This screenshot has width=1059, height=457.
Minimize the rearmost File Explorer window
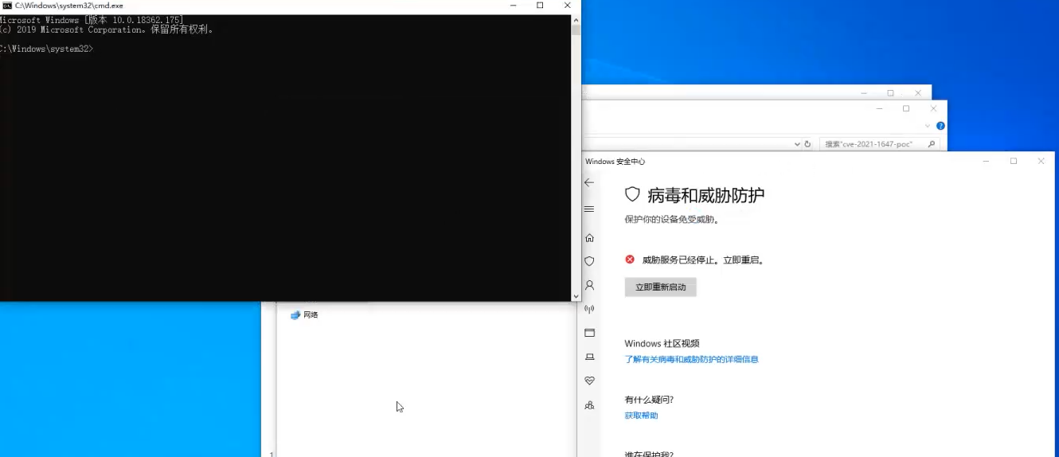click(x=863, y=92)
